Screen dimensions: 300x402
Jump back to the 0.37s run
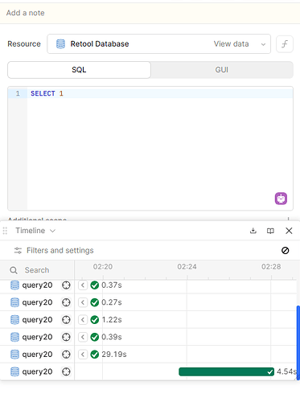[x=83, y=285]
